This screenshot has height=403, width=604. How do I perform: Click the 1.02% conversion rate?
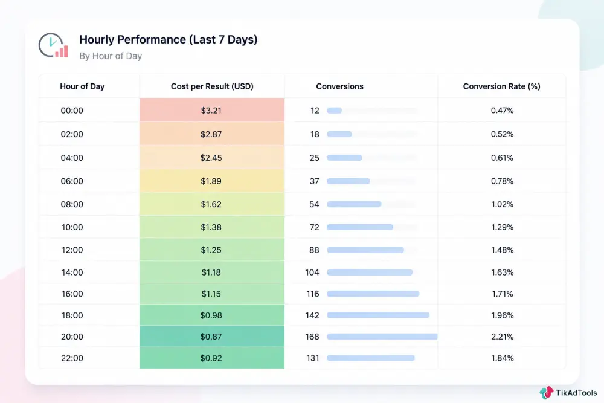[502, 204]
